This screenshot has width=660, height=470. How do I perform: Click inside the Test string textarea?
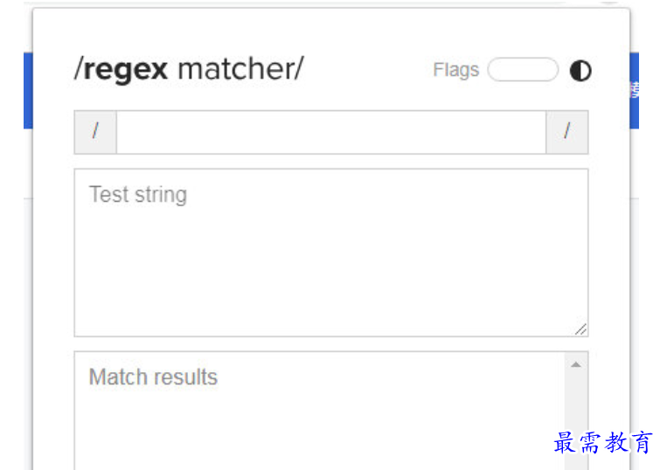[331, 252]
